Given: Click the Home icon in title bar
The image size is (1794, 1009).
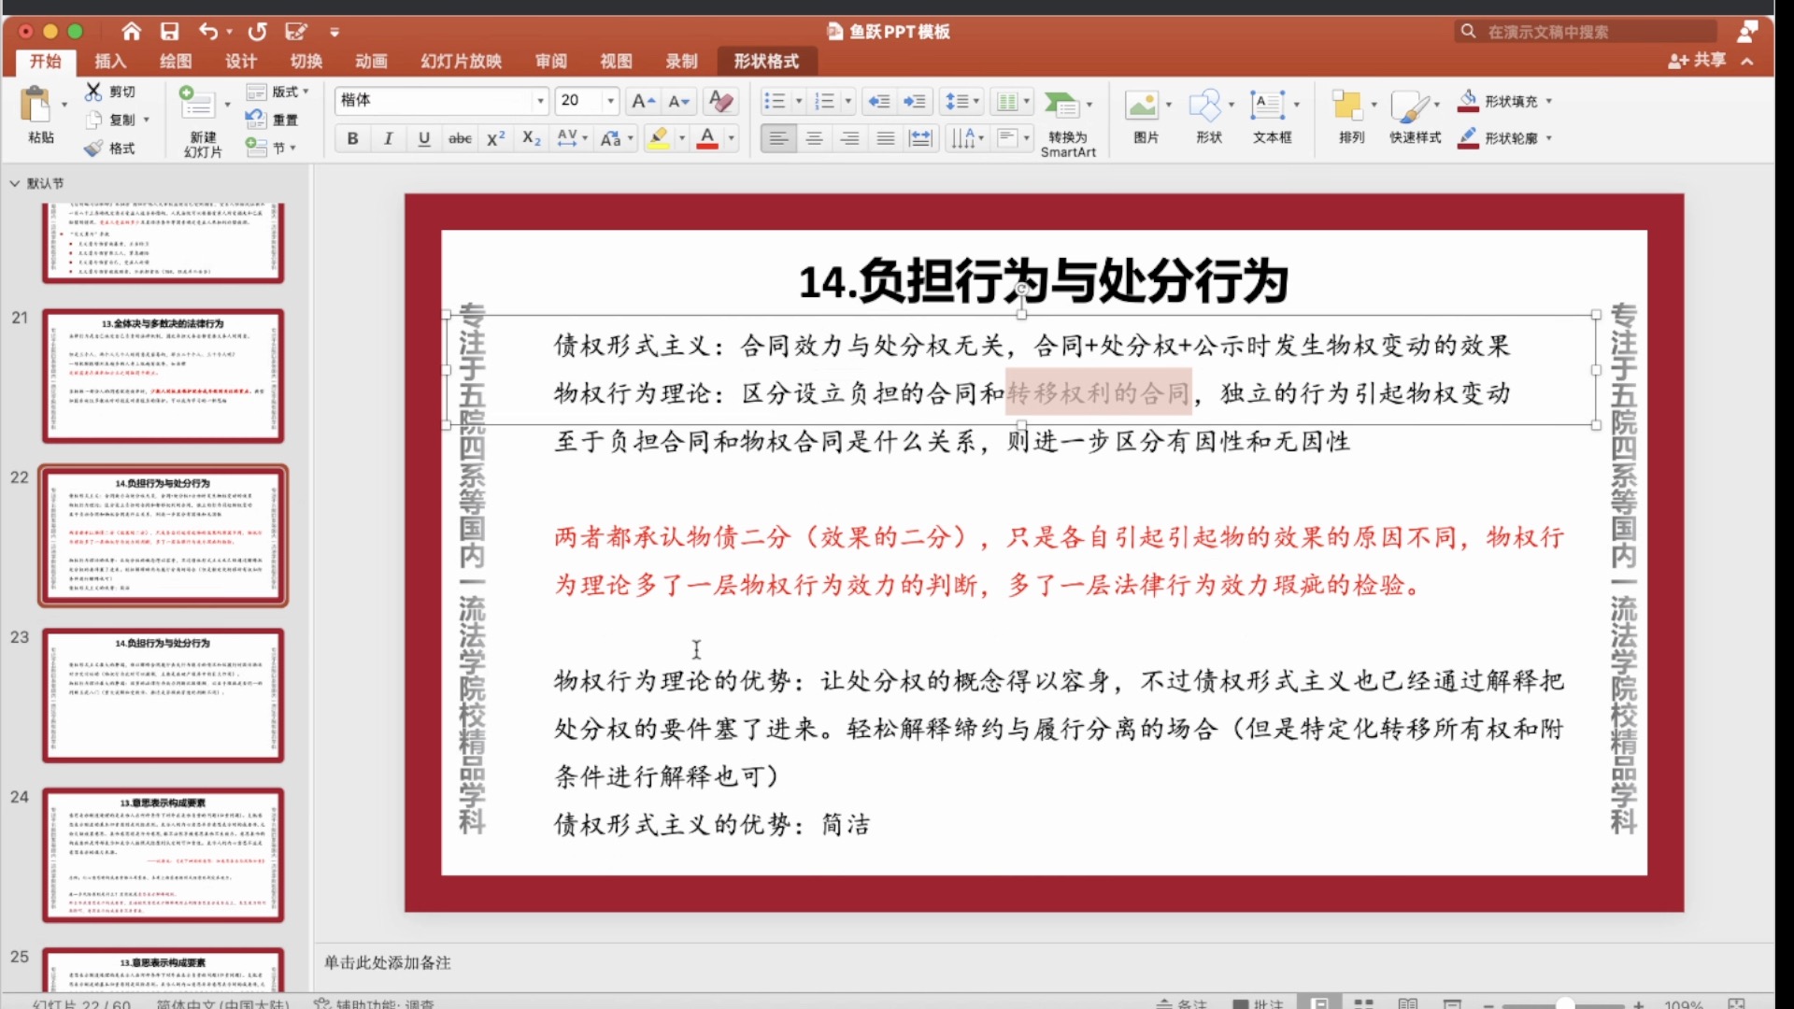Looking at the screenshot, I should point(132,32).
